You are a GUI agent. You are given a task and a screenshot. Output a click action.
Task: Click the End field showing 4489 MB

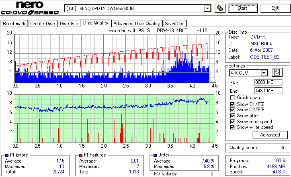click(268, 91)
